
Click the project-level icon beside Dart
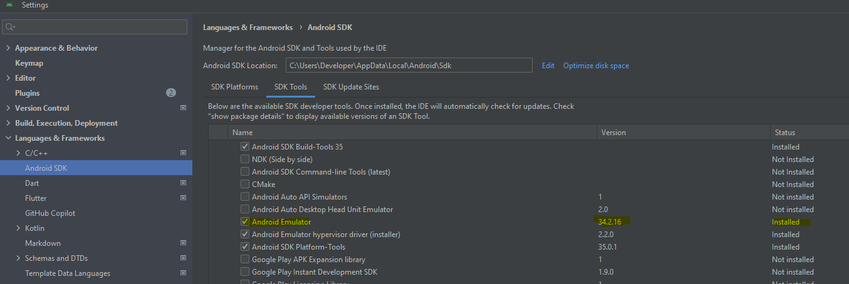[183, 183]
